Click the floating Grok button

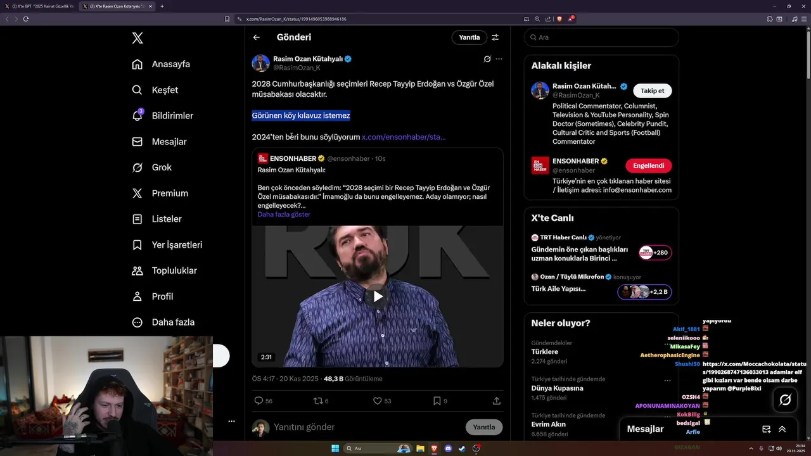pos(785,400)
